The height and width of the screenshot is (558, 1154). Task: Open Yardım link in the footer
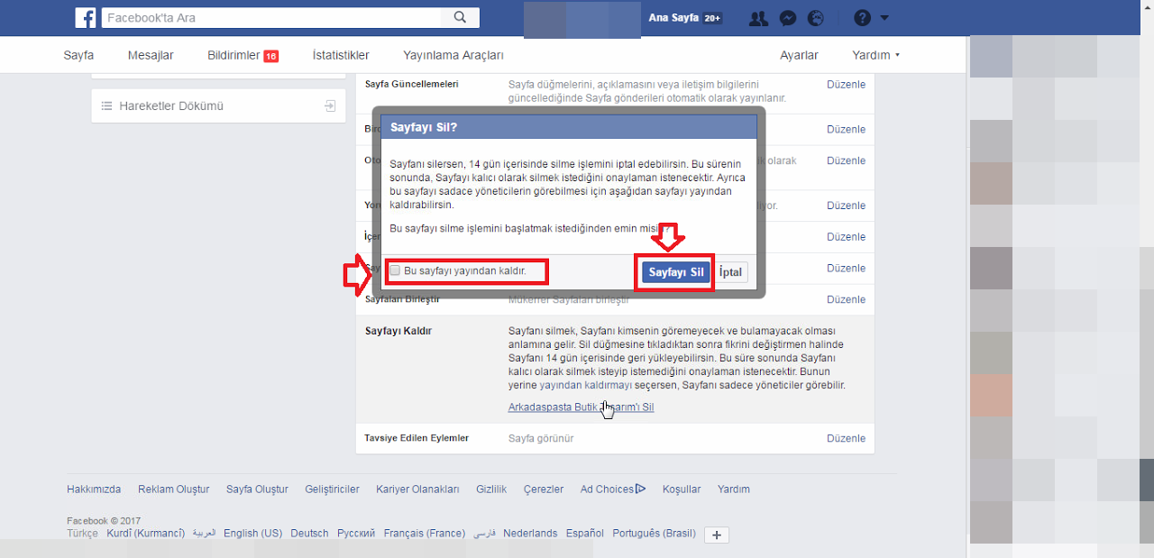(x=734, y=489)
